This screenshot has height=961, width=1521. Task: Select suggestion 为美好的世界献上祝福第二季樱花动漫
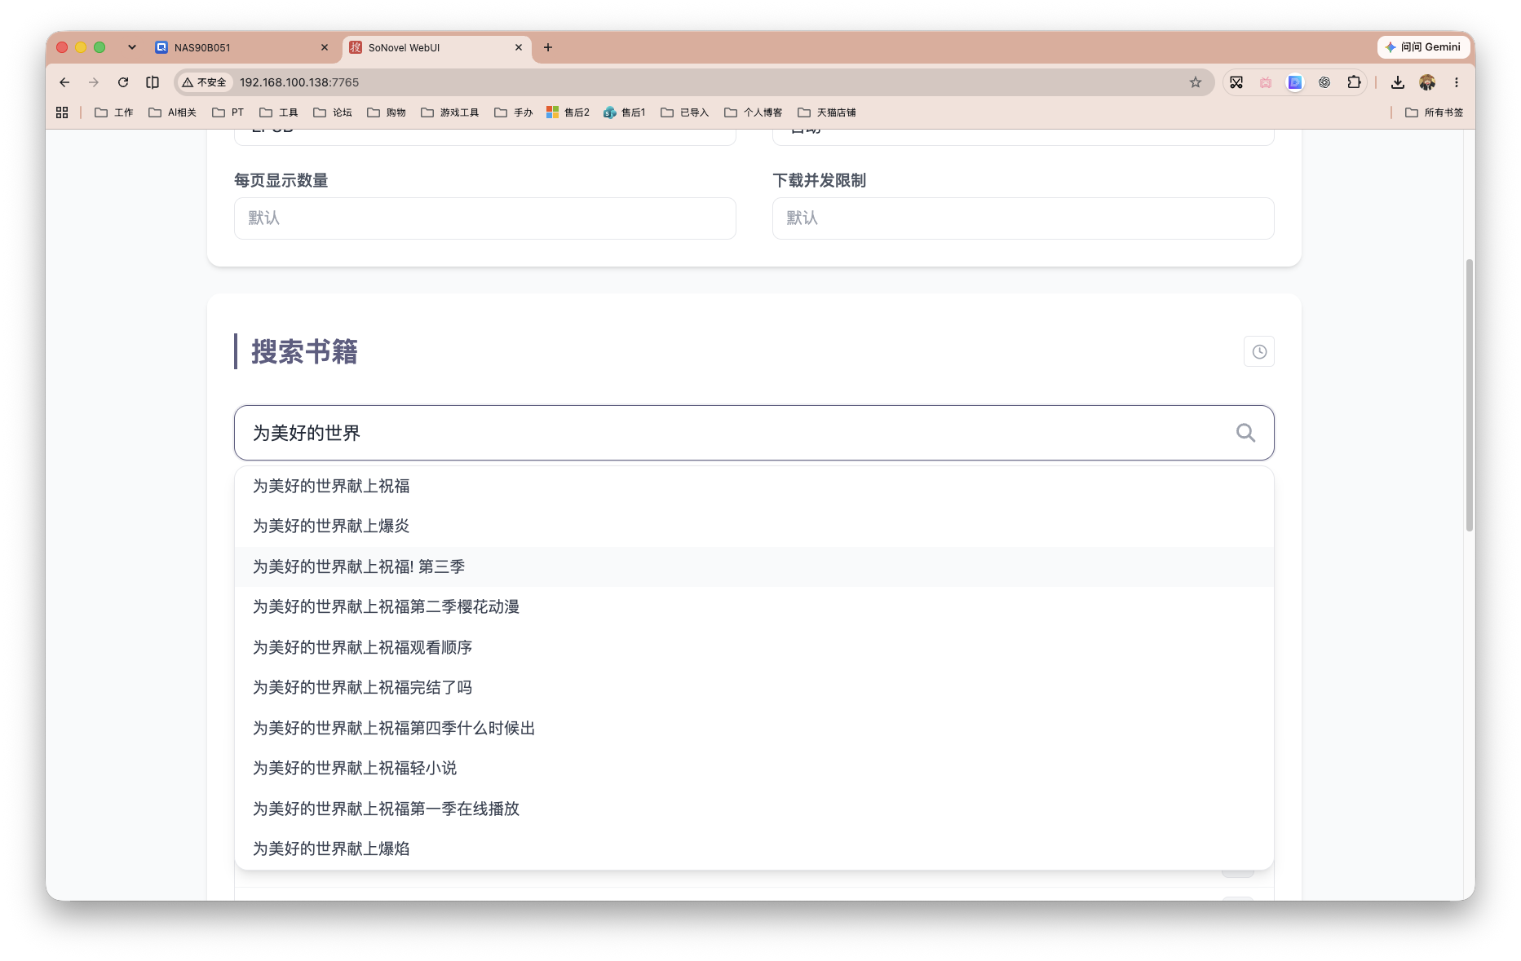click(754, 606)
